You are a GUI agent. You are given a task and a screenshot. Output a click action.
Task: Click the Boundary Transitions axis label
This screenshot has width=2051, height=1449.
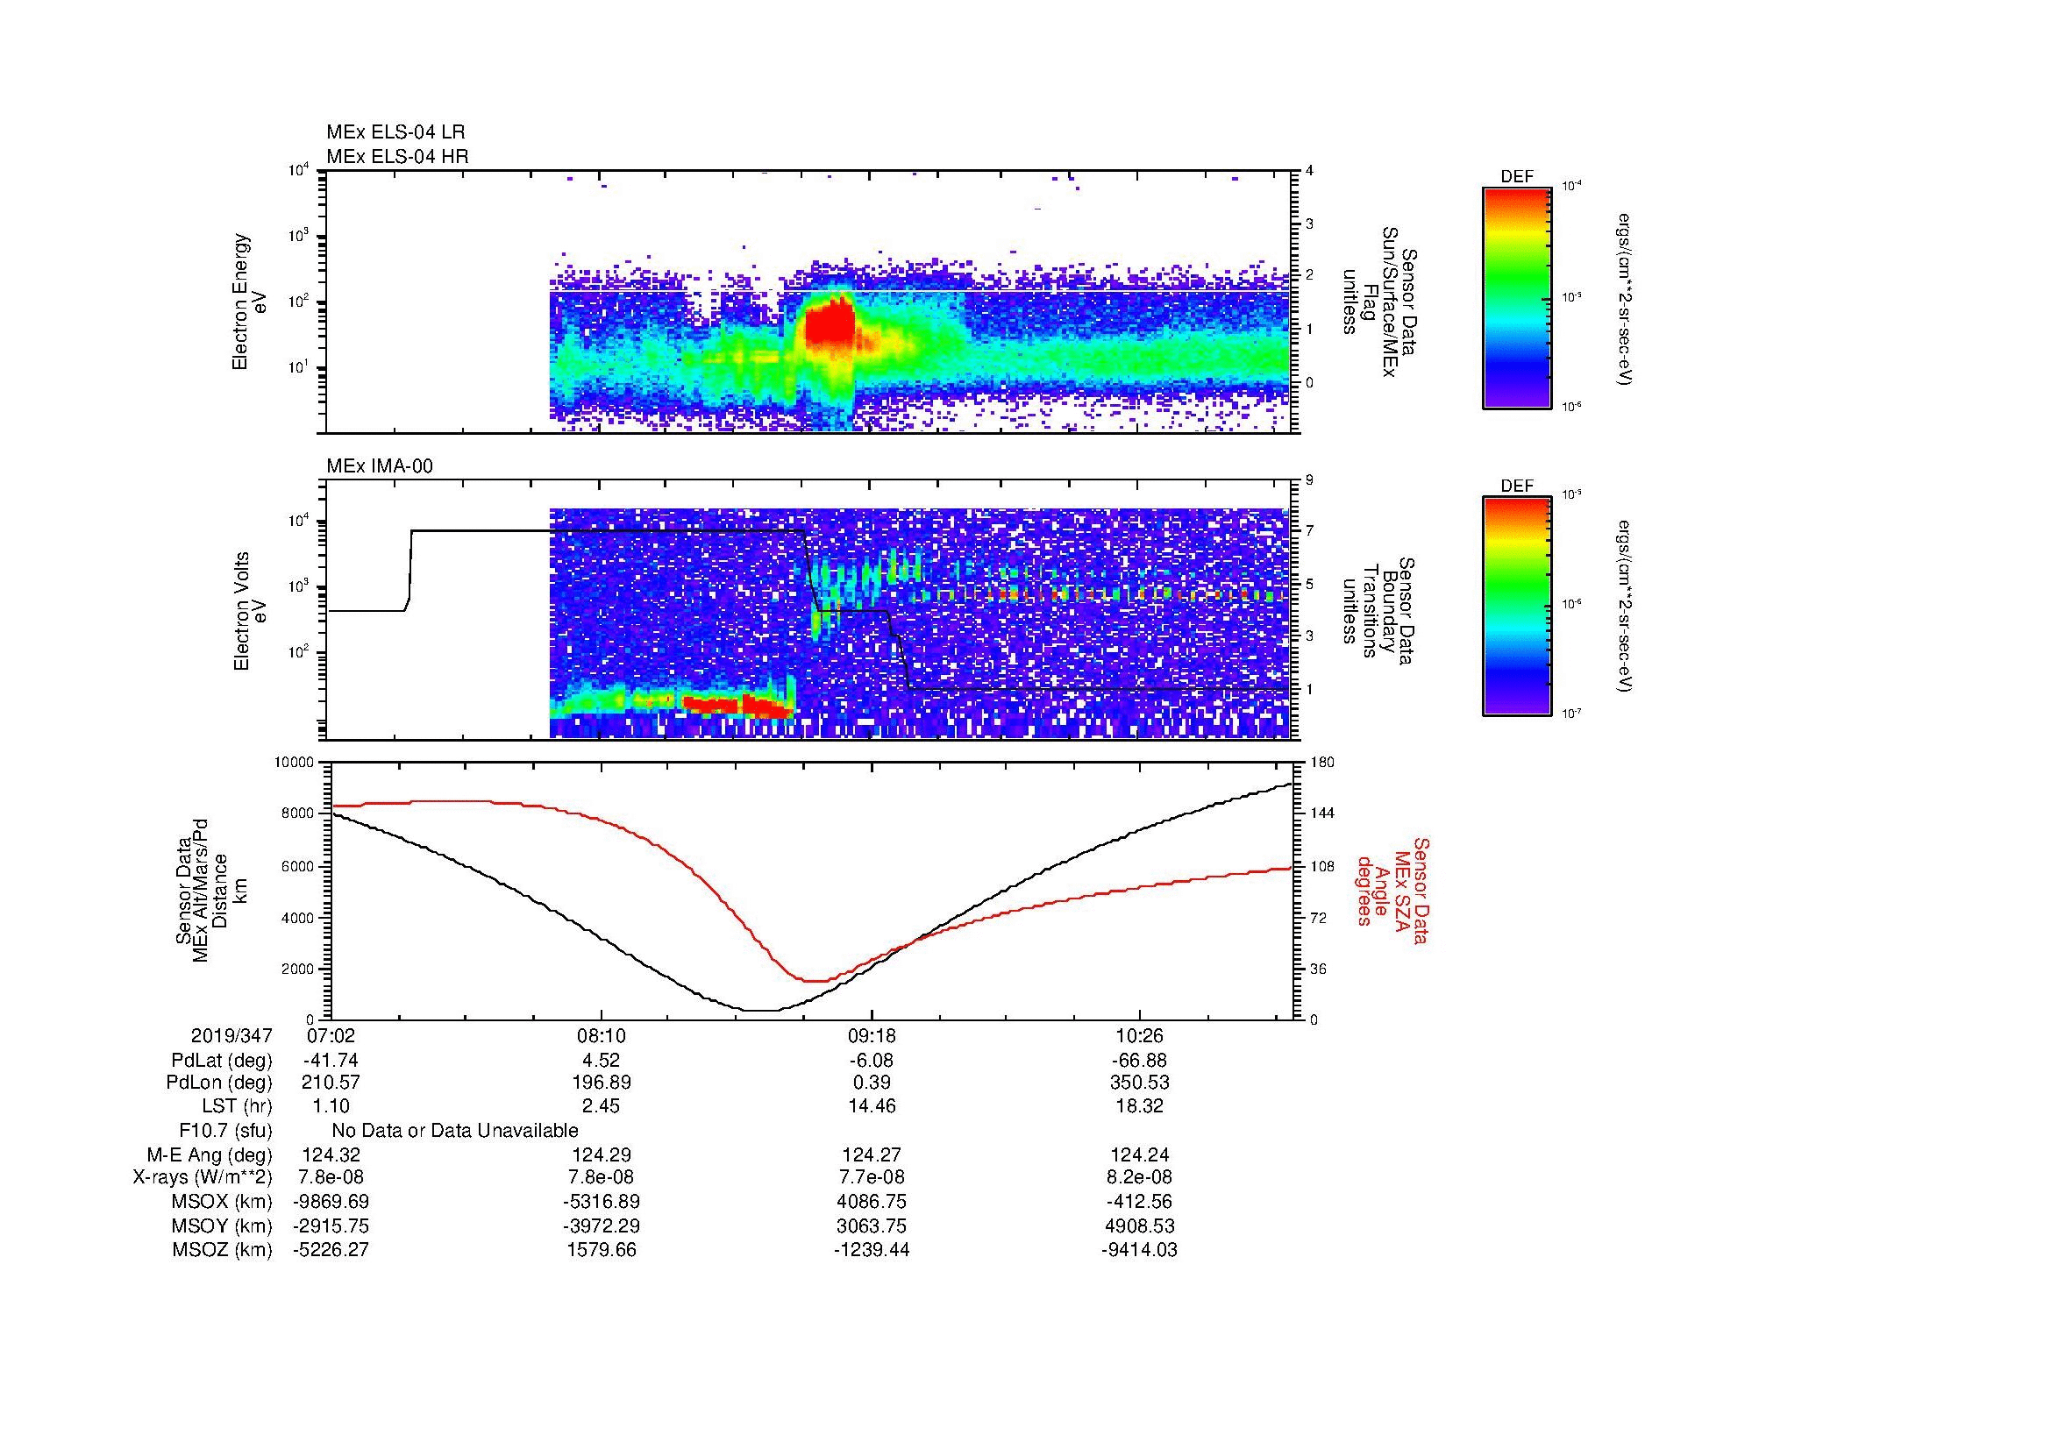[1378, 612]
